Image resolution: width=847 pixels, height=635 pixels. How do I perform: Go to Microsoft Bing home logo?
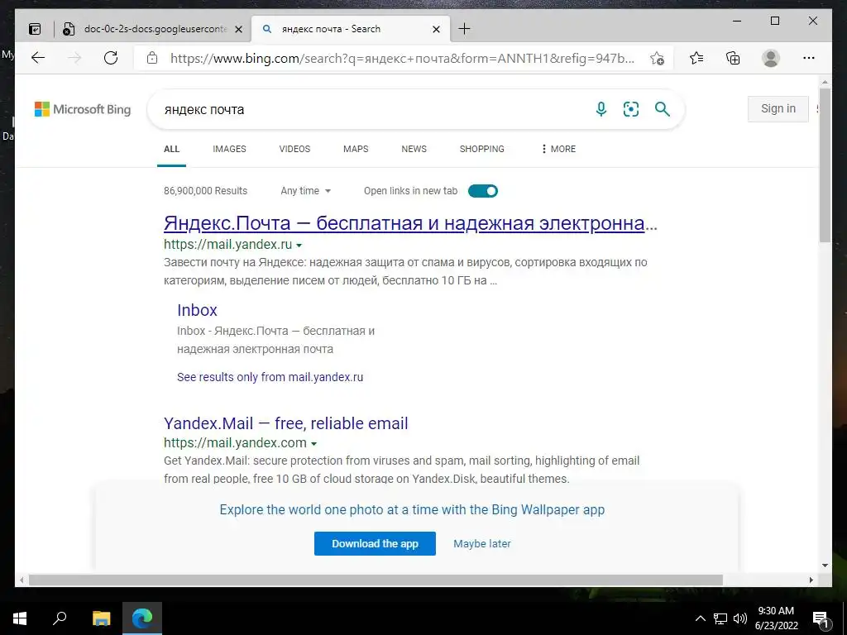(83, 109)
